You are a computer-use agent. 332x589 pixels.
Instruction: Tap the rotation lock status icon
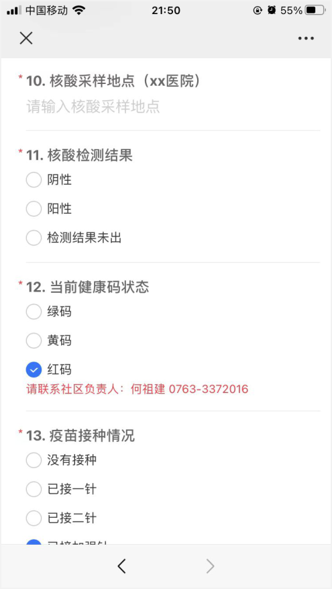[258, 11]
